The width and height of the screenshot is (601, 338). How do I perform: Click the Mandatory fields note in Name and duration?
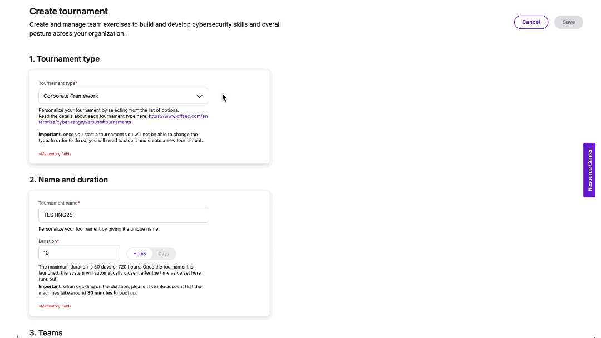pos(55,306)
